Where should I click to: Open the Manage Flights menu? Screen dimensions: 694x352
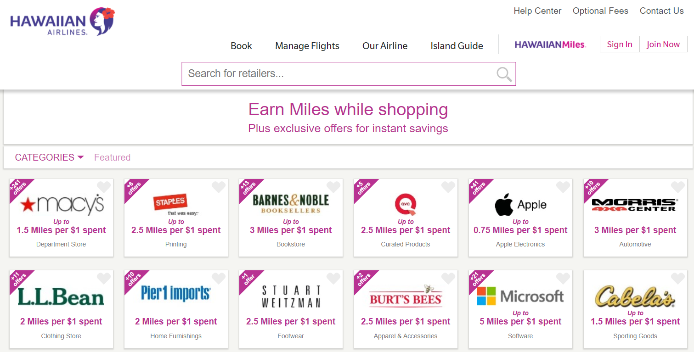click(307, 46)
